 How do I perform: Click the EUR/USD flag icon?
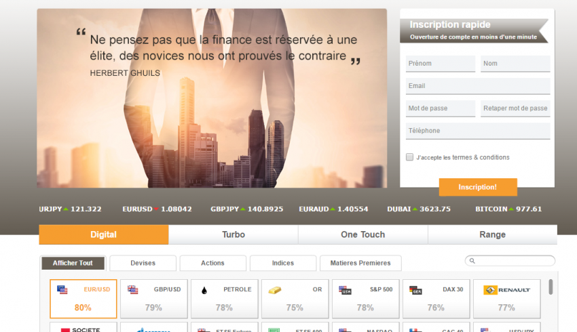click(62, 290)
